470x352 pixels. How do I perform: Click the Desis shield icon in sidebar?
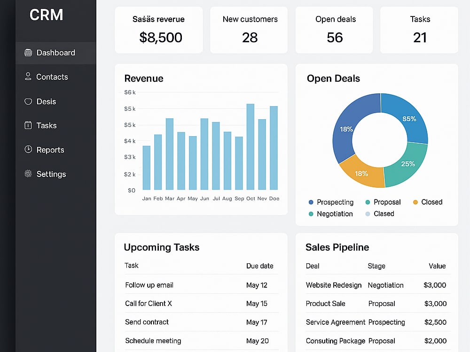(x=28, y=101)
